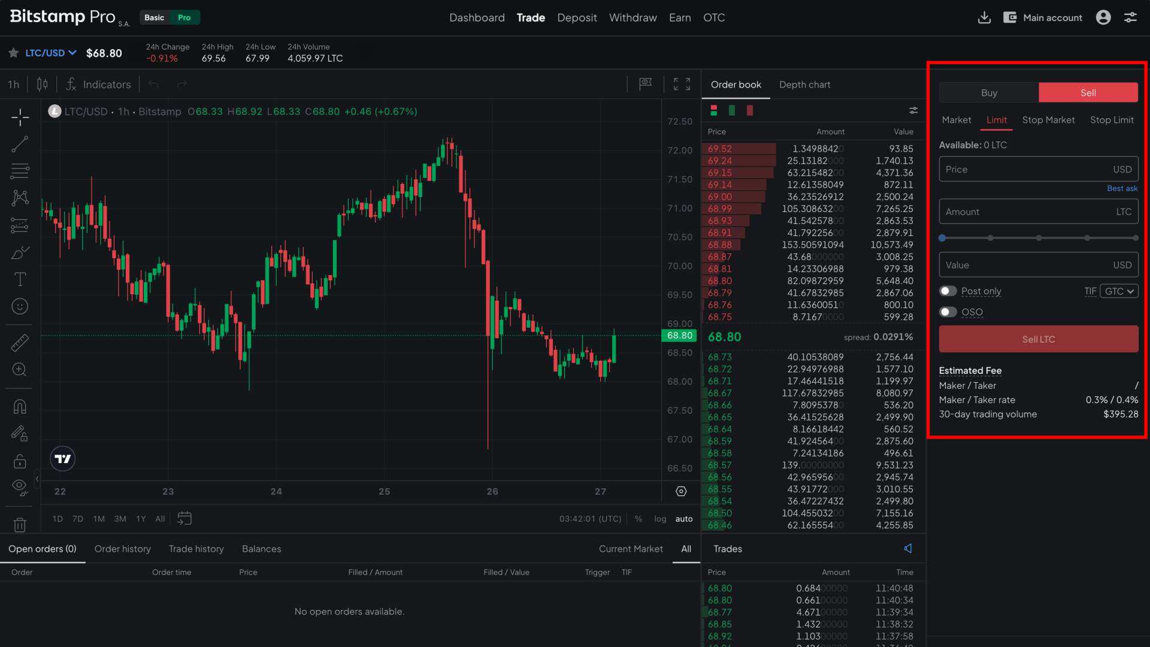Set chart range to 1Y
This screenshot has width=1150, height=647.
point(141,519)
